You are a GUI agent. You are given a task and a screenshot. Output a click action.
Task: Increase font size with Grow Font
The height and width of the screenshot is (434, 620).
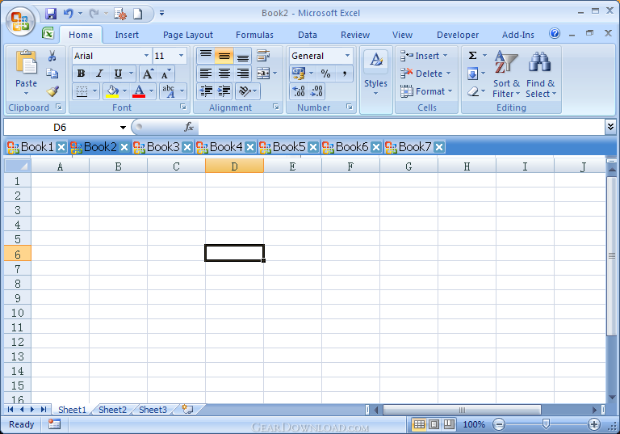(148, 74)
